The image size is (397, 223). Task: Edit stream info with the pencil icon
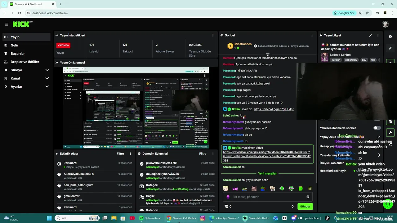pyautogui.click(x=370, y=35)
